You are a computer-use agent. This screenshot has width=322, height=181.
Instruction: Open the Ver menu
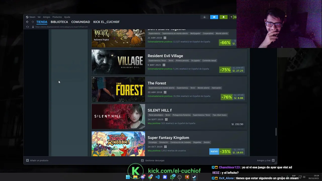tap(39, 17)
